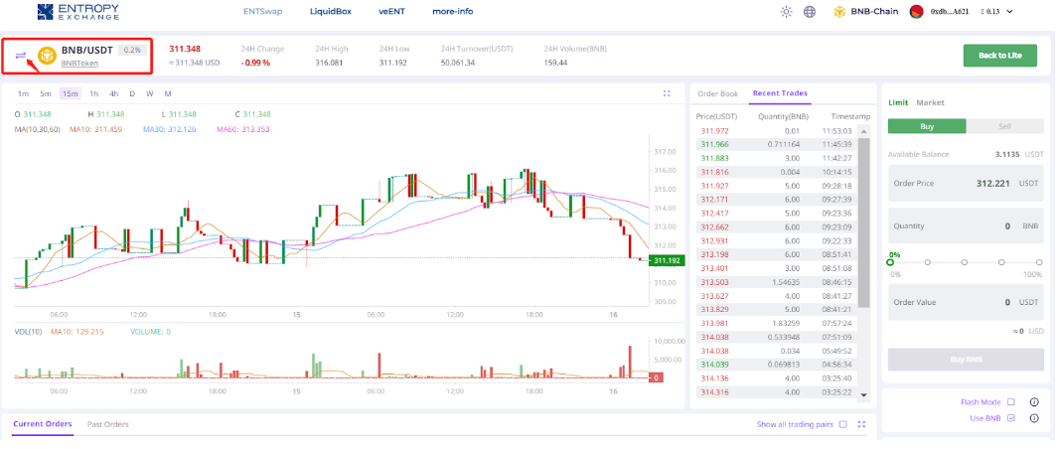The height and width of the screenshot is (449, 1058).
Task: Select the D daily chart interval
Action: tap(132, 93)
